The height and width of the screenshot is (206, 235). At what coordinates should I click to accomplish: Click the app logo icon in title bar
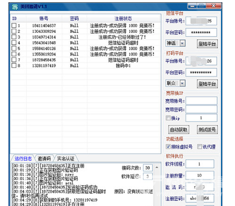[x=15, y=7]
